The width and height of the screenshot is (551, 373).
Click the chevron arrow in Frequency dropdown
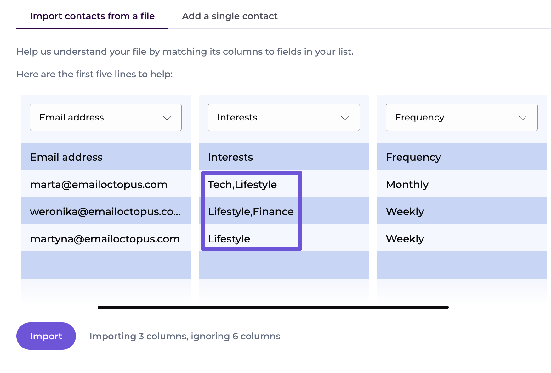(x=522, y=118)
